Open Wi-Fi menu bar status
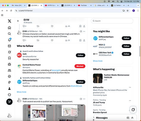 point(109,1)
